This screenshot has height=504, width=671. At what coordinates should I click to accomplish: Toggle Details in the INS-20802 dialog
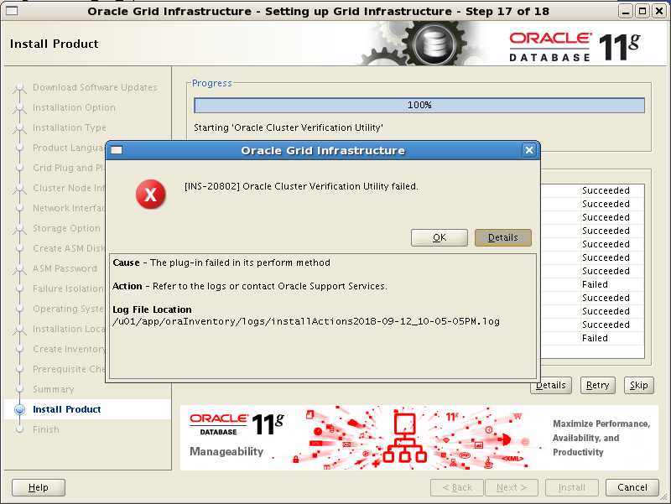pos(502,237)
